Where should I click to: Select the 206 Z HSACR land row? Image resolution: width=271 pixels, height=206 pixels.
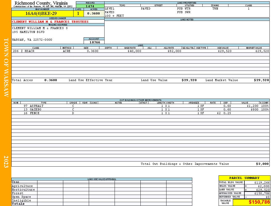tap(140, 51)
